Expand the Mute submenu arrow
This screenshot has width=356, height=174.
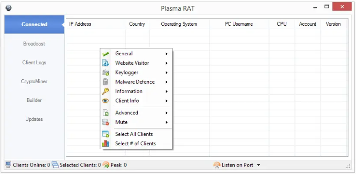(166, 122)
